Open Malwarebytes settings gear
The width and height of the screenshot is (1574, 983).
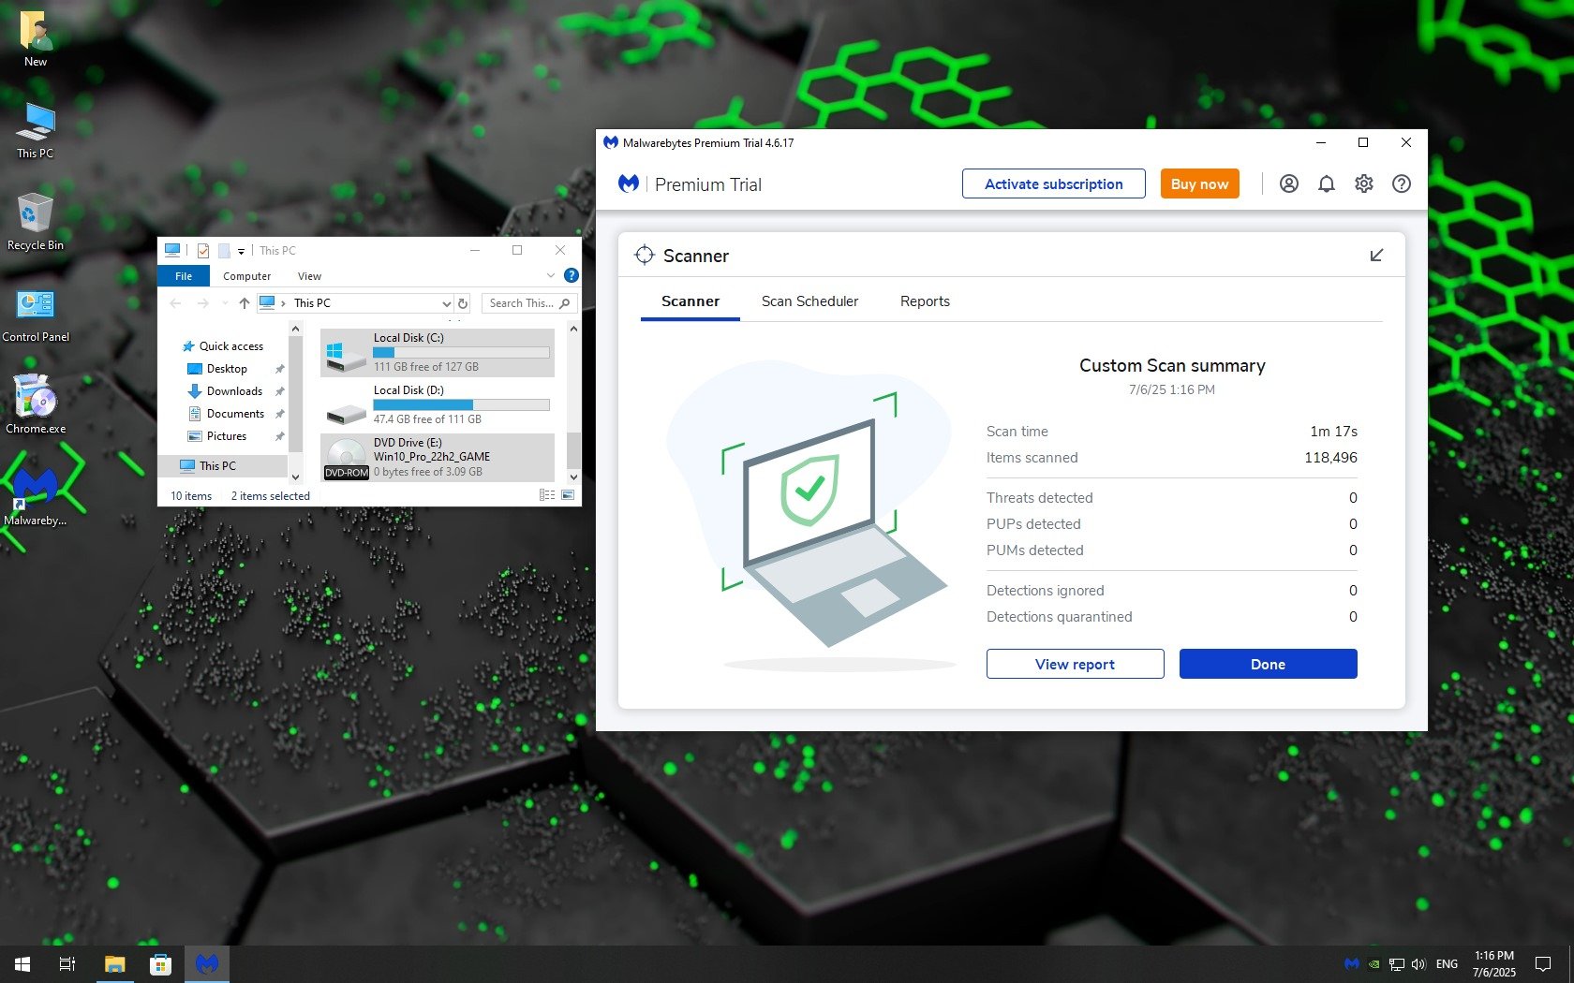pos(1364,183)
